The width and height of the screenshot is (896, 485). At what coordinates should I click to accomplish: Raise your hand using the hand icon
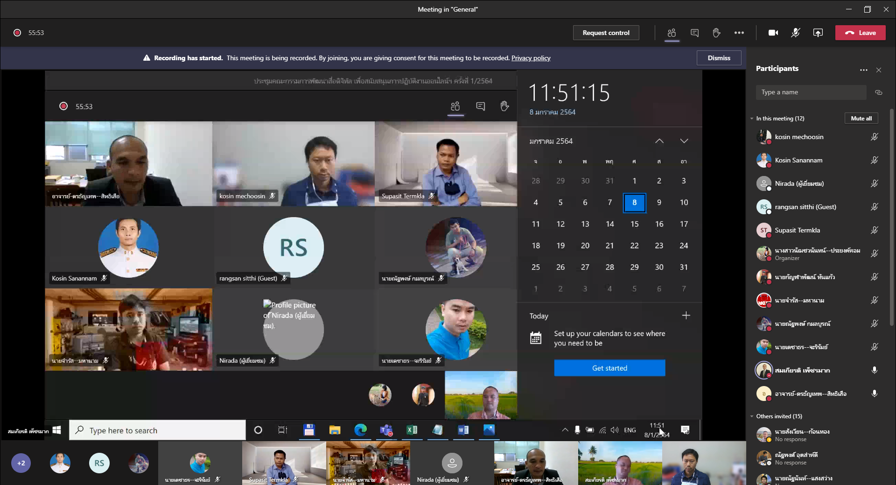point(716,33)
